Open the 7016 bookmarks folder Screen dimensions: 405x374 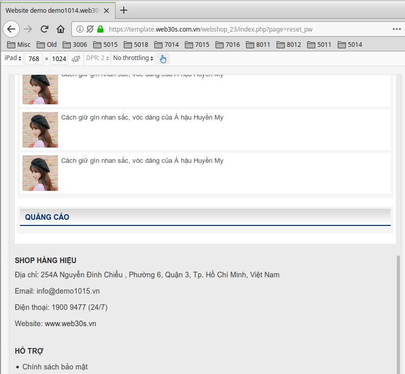pyautogui.click(x=228, y=45)
